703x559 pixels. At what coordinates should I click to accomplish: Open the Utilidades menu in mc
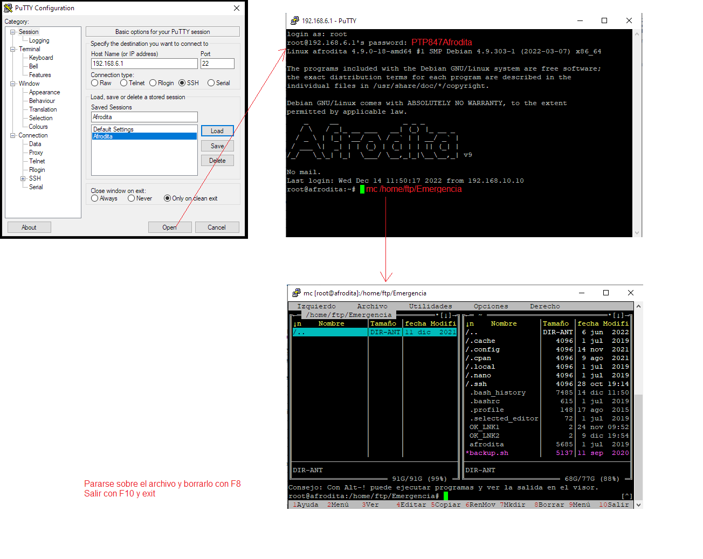pos(430,306)
